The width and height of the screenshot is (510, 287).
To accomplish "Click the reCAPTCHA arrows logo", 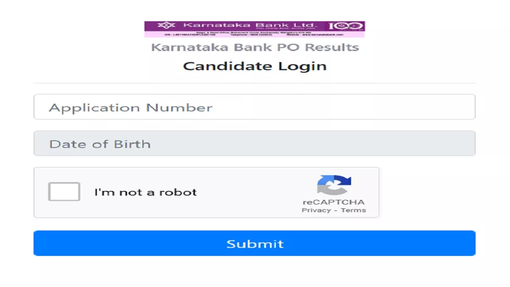I will [x=334, y=185].
